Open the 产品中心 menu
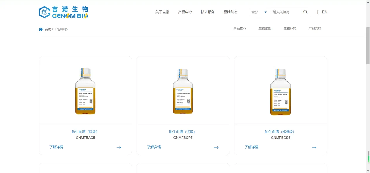 click(x=185, y=12)
